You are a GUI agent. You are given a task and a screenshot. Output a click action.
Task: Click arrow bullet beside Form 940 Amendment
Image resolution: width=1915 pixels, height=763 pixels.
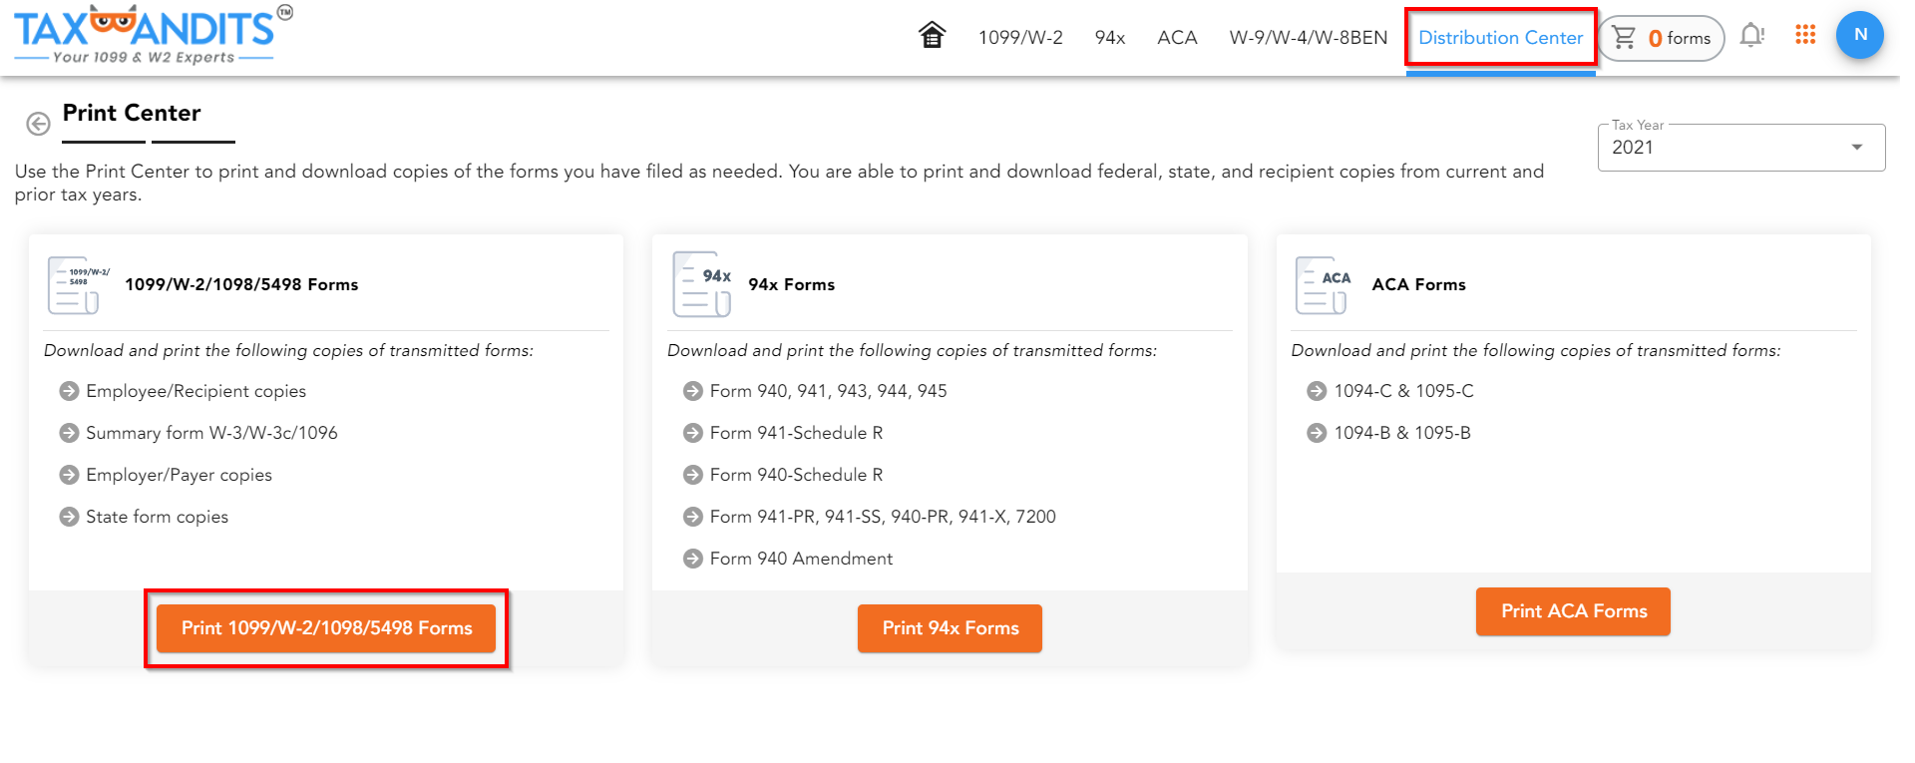coord(693,559)
